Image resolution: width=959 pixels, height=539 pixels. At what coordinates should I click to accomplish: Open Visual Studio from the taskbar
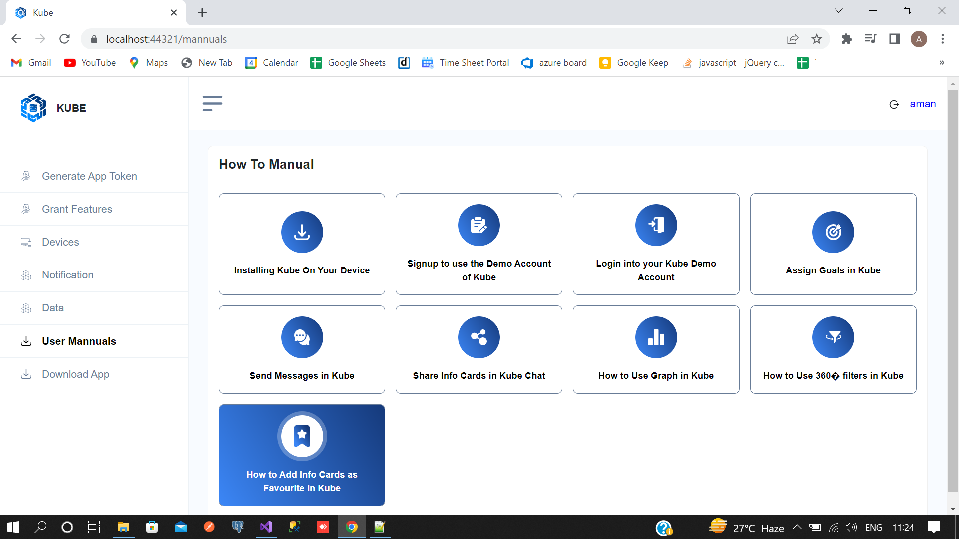pos(266,527)
